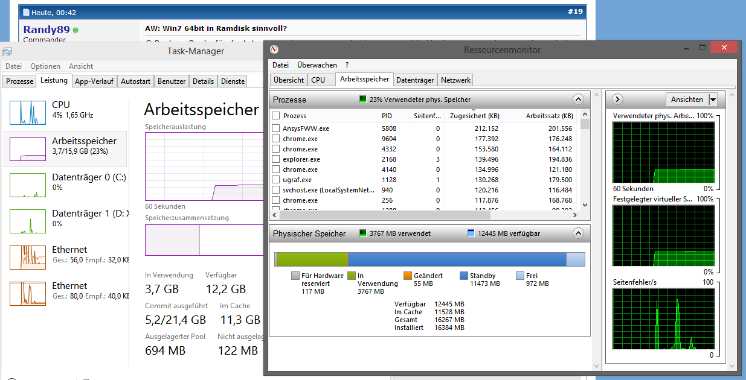746x380 pixels.
Task: Switch to Dienste tab in Task-Manager
Action: coord(233,81)
